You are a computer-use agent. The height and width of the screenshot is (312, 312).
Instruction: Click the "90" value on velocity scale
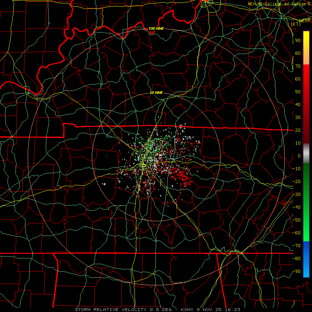click(298, 41)
